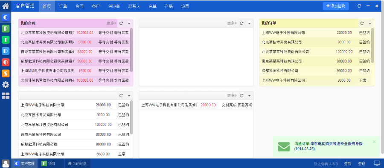Launch the green T app icon in the sidebar

coord(6,40)
